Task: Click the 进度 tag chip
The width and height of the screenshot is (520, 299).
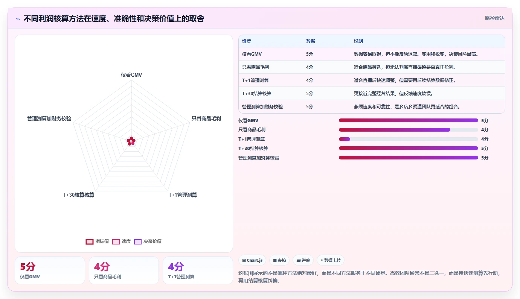Action: [x=303, y=260]
